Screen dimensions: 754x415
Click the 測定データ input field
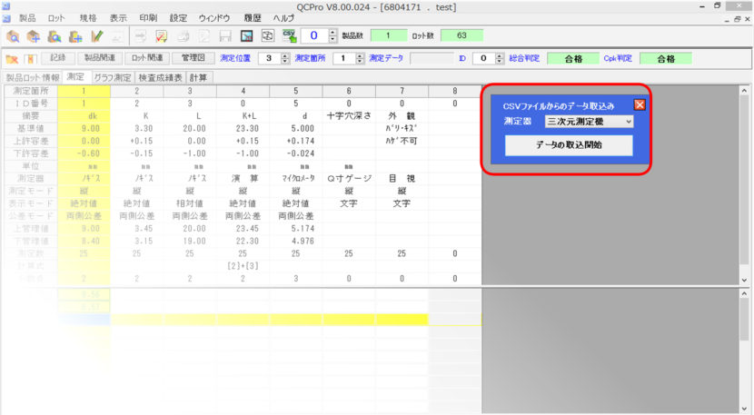coord(432,58)
